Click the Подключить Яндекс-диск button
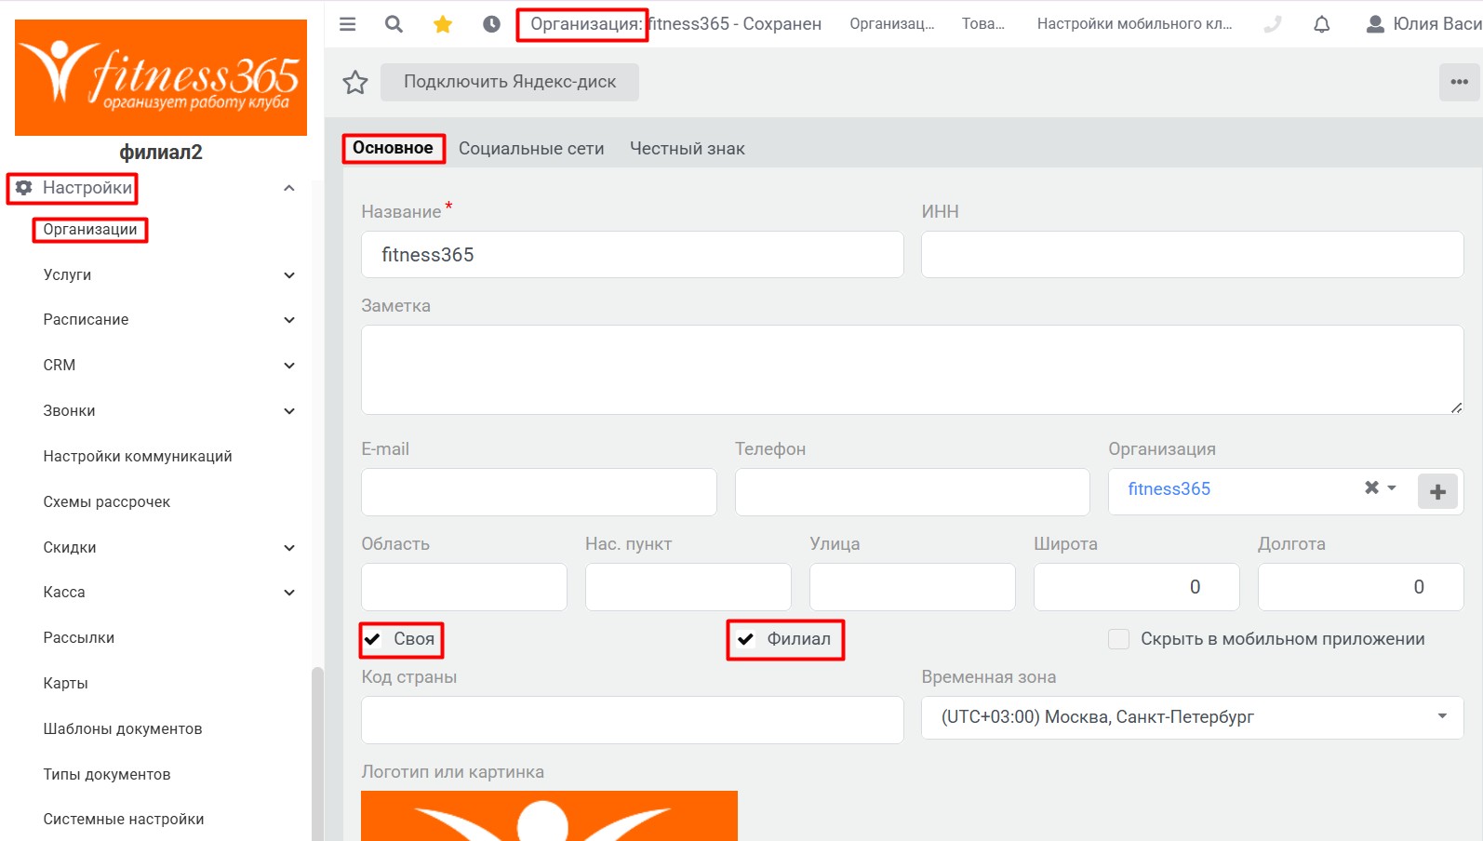The width and height of the screenshot is (1483, 841). point(510,82)
